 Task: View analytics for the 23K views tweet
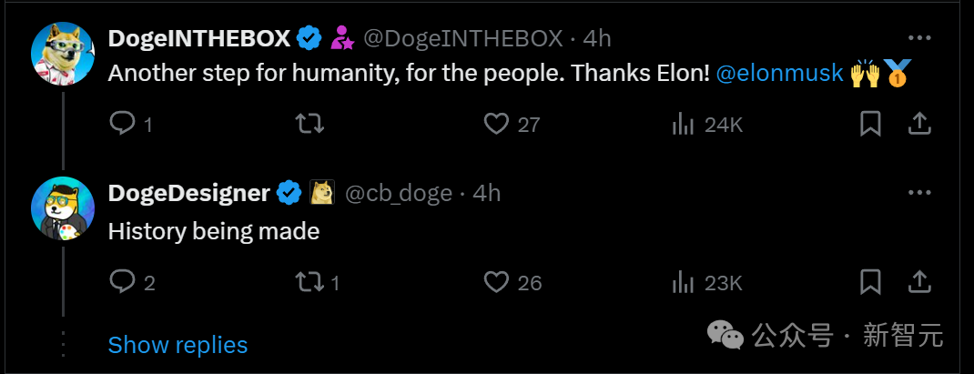[x=684, y=282]
